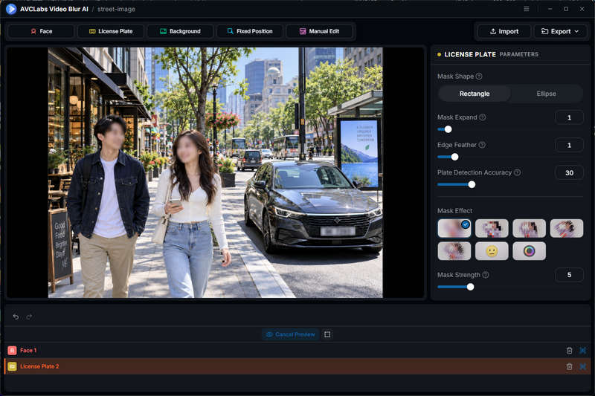Show help for Edge Feather
Screen dimensions: 595x396
(x=482, y=145)
